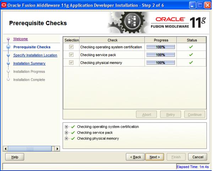Expand the operating system certification tree node
The height and width of the screenshot is (171, 213).
pos(66,127)
